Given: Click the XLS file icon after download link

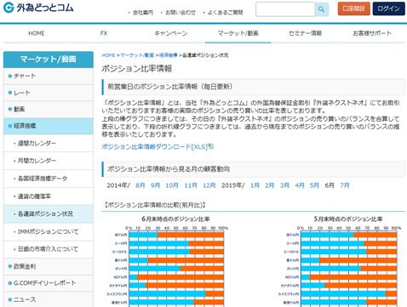Looking at the screenshot, I should click(x=211, y=146).
